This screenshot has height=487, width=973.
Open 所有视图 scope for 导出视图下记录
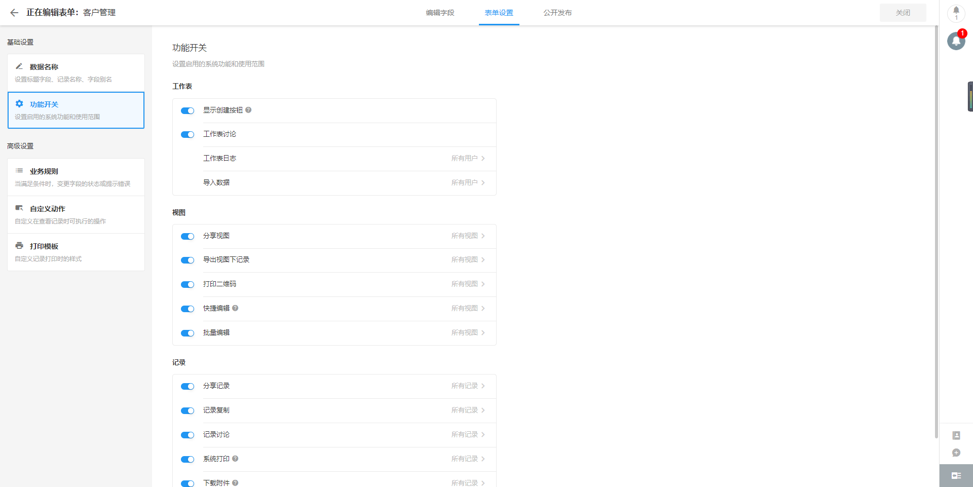[x=468, y=259]
